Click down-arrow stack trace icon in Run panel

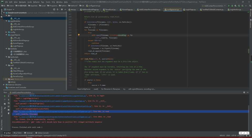click(x=9, y=100)
